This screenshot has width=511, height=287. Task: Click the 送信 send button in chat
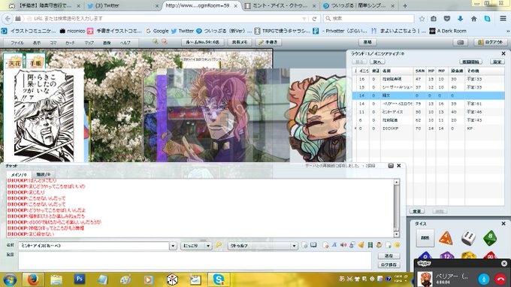click(x=389, y=255)
